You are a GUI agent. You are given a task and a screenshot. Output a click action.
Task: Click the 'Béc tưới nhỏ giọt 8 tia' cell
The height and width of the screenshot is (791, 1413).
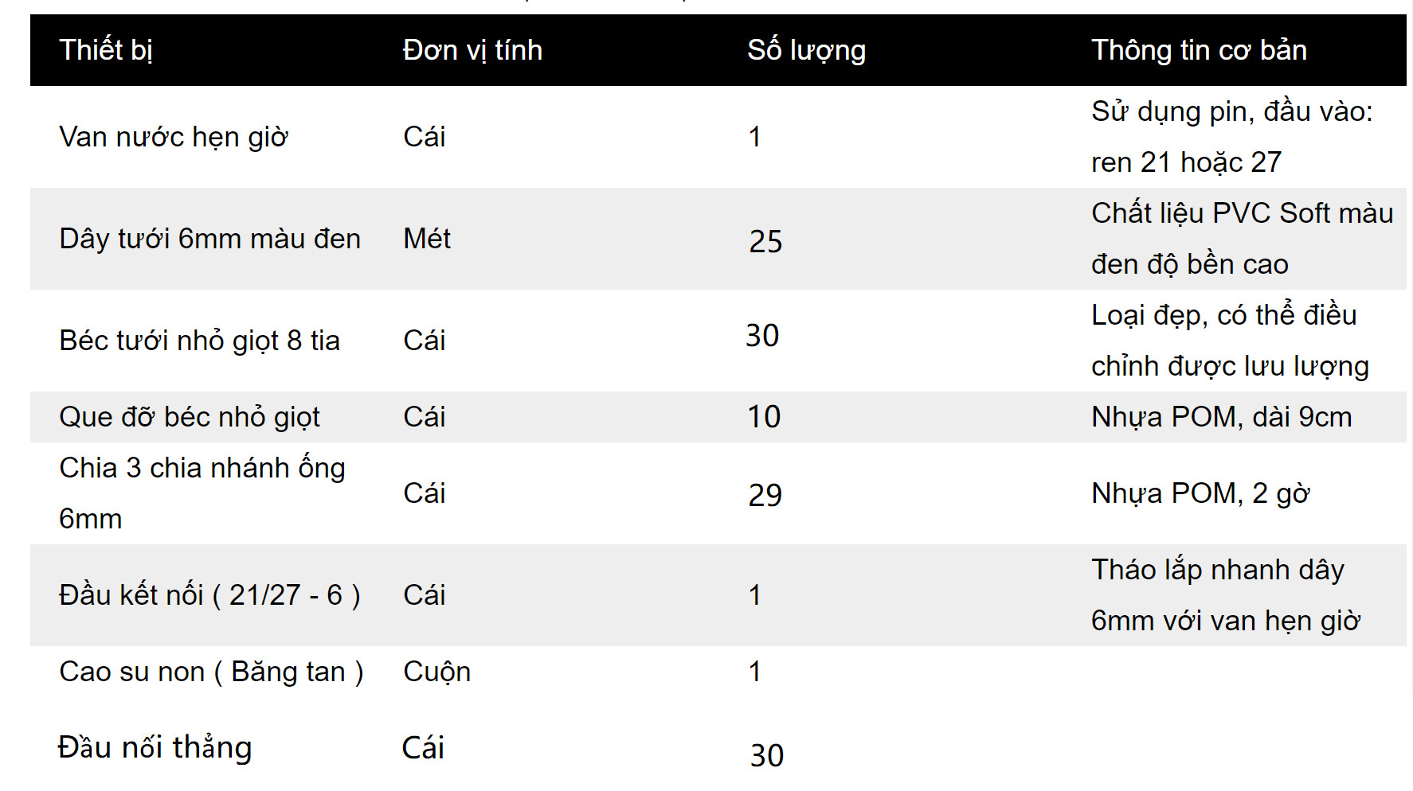pos(200,341)
